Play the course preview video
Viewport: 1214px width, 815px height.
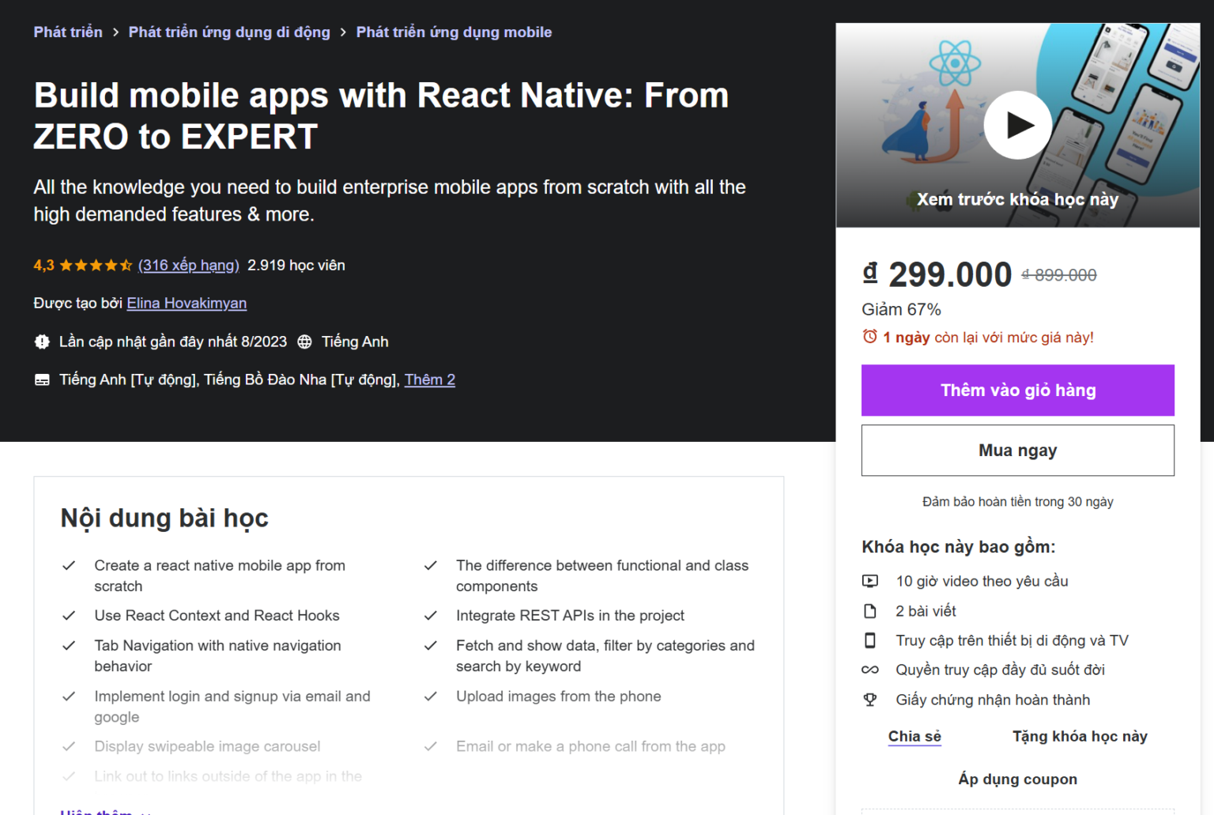point(1018,124)
